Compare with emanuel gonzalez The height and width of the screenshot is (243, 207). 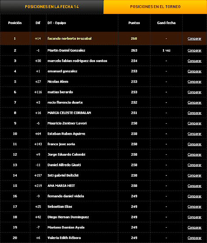194,71
